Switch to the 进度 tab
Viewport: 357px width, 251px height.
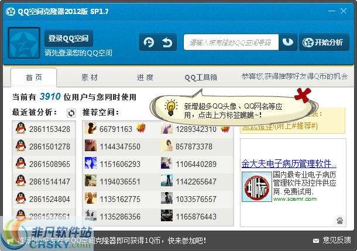[x=145, y=78]
